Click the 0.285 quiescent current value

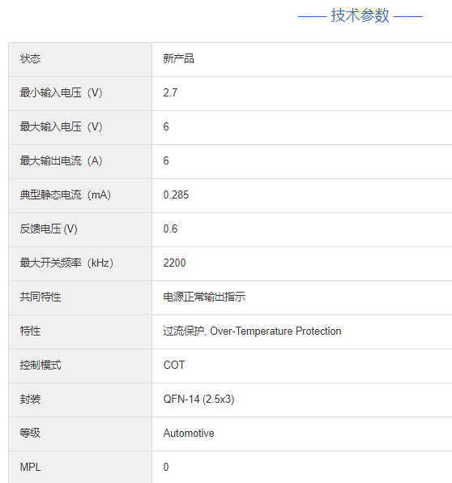point(176,194)
